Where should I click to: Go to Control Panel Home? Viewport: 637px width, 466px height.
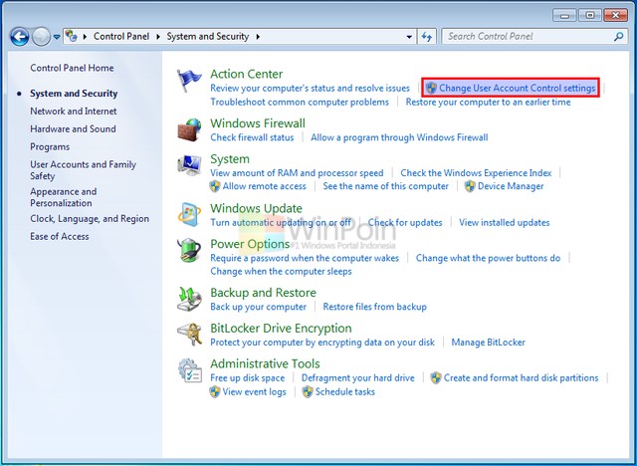[72, 68]
